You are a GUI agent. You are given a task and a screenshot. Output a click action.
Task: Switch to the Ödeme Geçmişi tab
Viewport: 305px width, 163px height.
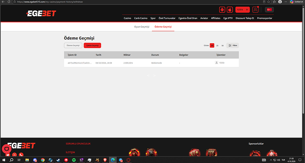point(163,27)
